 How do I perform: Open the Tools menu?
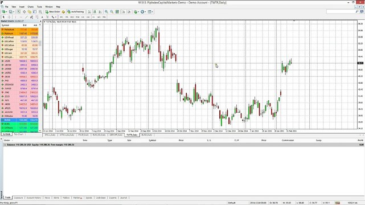click(39, 7)
